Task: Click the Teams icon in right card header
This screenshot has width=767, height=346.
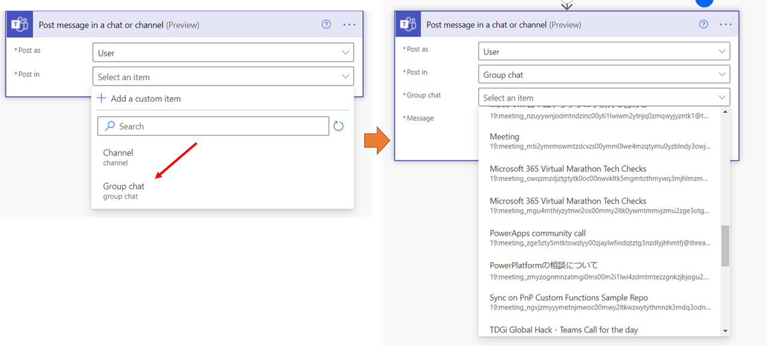Action: click(x=408, y=25)
